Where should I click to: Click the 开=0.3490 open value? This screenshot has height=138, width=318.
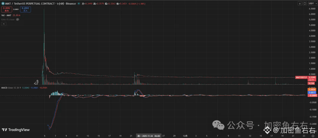86,4
